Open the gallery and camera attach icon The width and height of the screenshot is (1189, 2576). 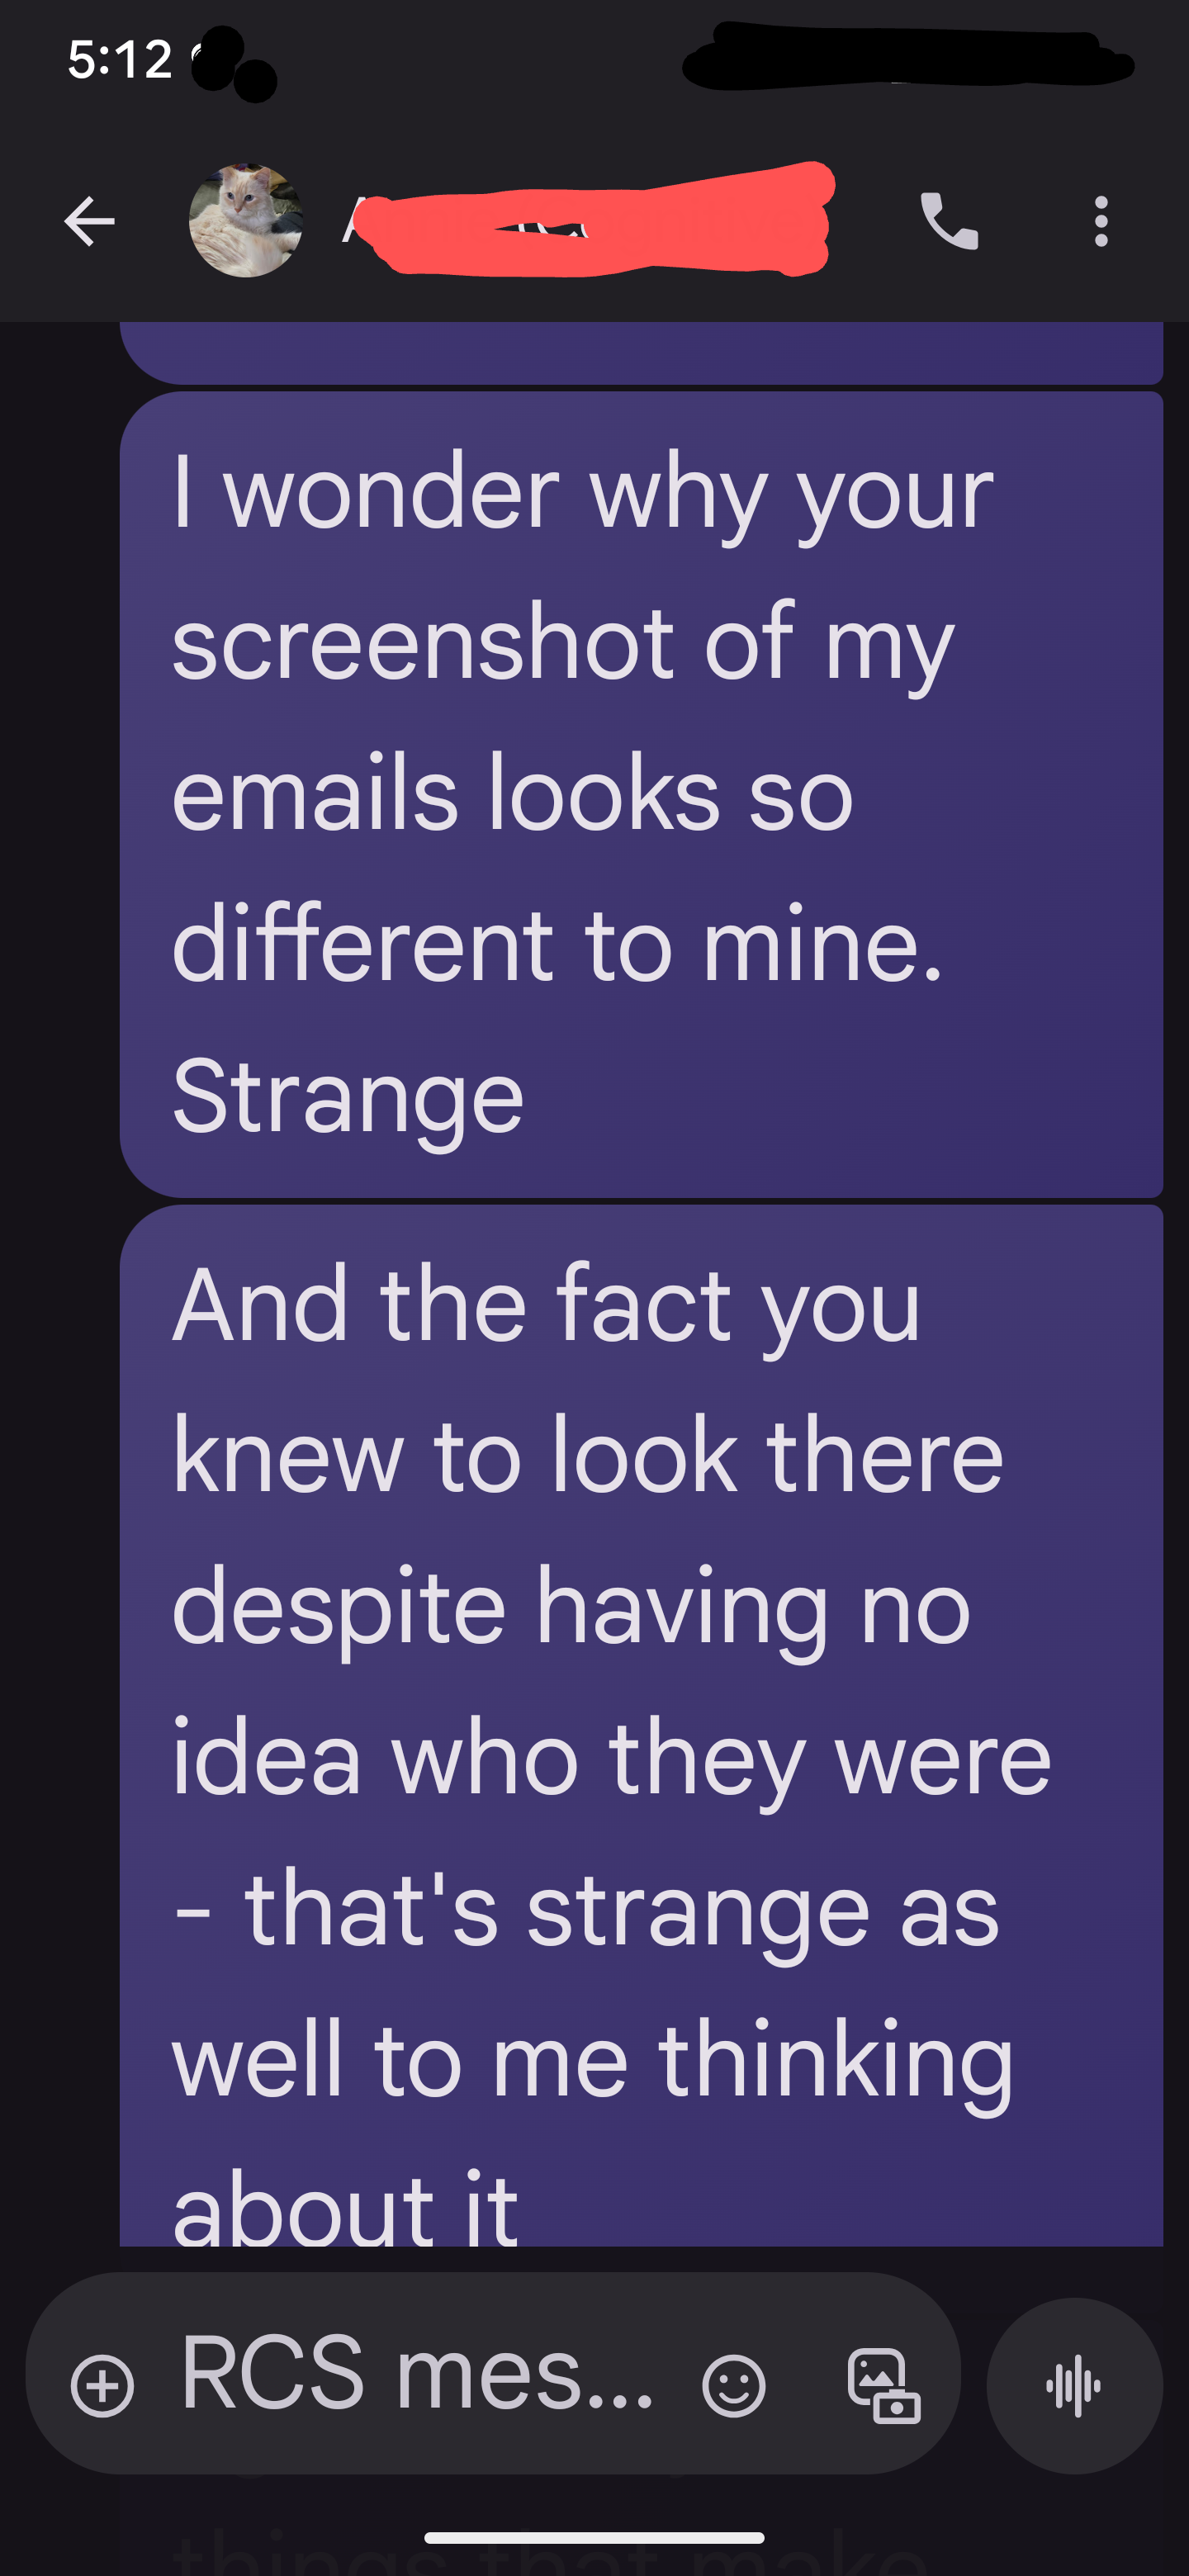pyautogui.click(x=884, y=2386)
